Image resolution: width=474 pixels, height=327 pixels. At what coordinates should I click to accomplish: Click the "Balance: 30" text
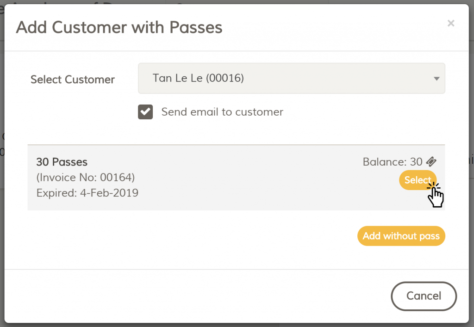coord(392,162)
